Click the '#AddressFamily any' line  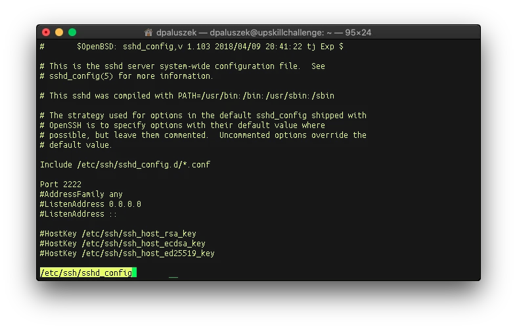point(81,194)
